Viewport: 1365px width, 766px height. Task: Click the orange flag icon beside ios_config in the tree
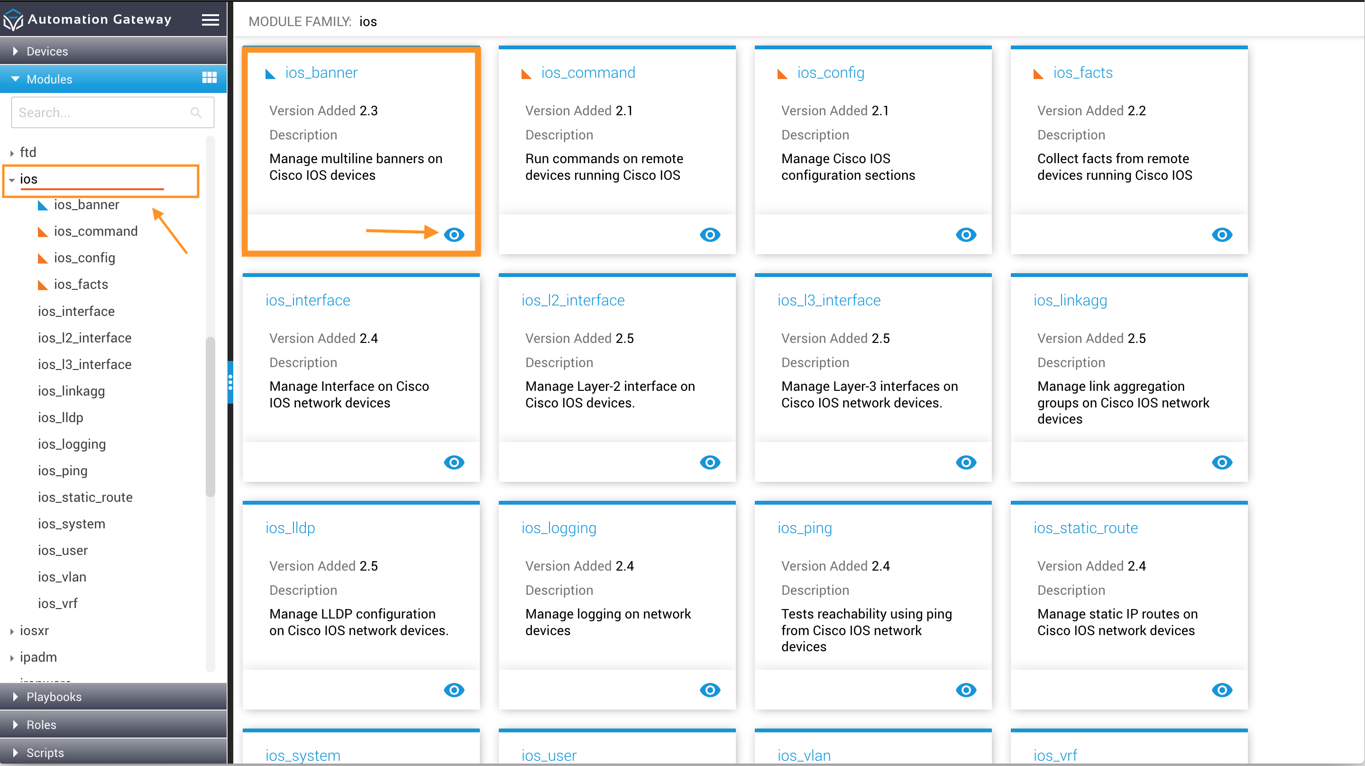43,258
